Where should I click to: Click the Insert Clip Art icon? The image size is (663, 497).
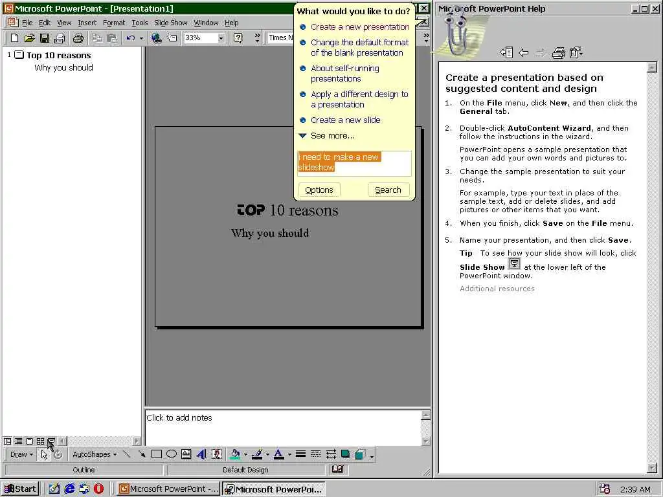click(x=216, y=454)
